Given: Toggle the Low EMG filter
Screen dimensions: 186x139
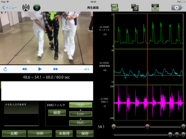Looking at the screenshot, I should (x=80, y=114).
